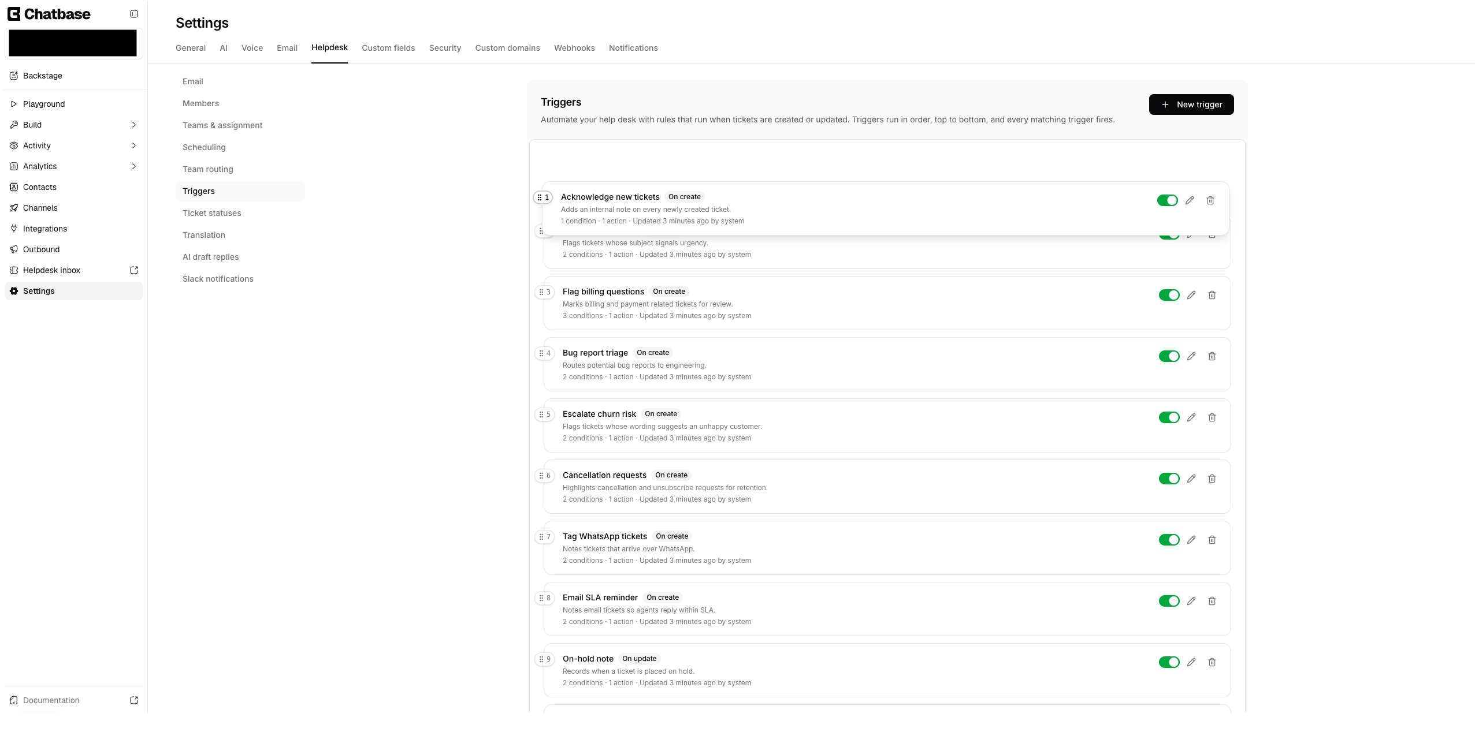Screen dimensions: 1475x747
Task: Edit the Bug report triage trigger
Action: pos(1191,356)
